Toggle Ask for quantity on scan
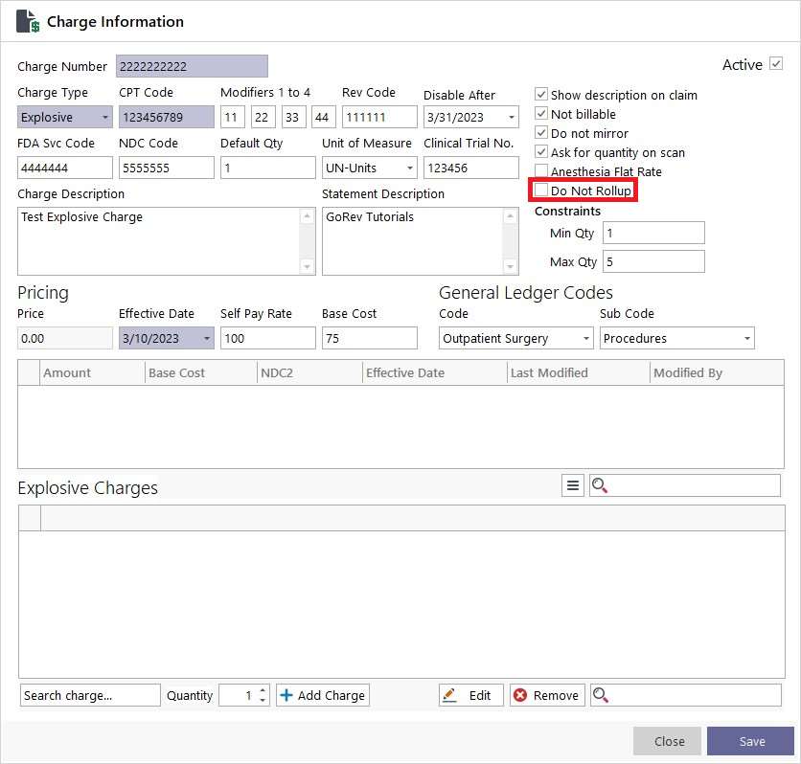The height and width of the screenshot is (764, 801). click(541, 151)
